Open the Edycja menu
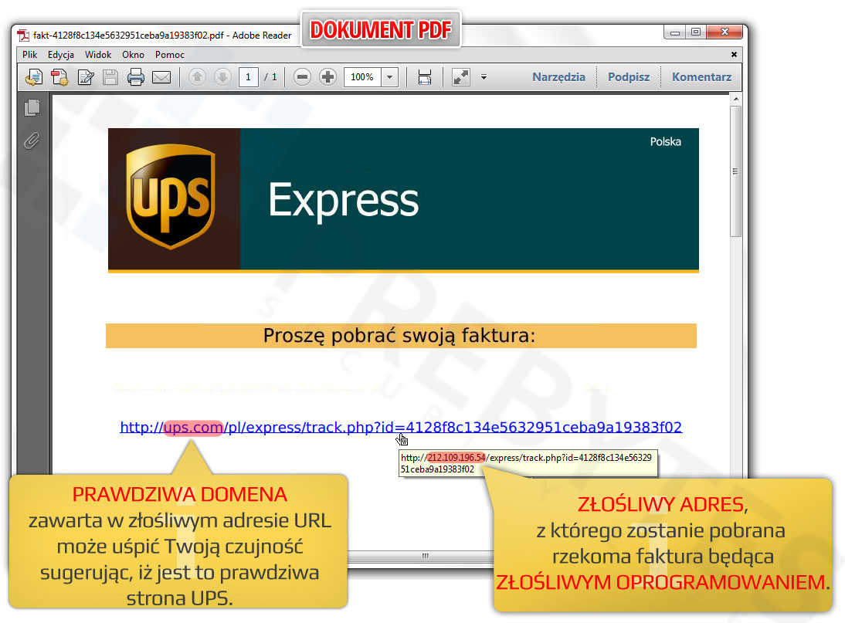This screenshot has height=623, width=845. pyautogui.click(x=61, y=55)
